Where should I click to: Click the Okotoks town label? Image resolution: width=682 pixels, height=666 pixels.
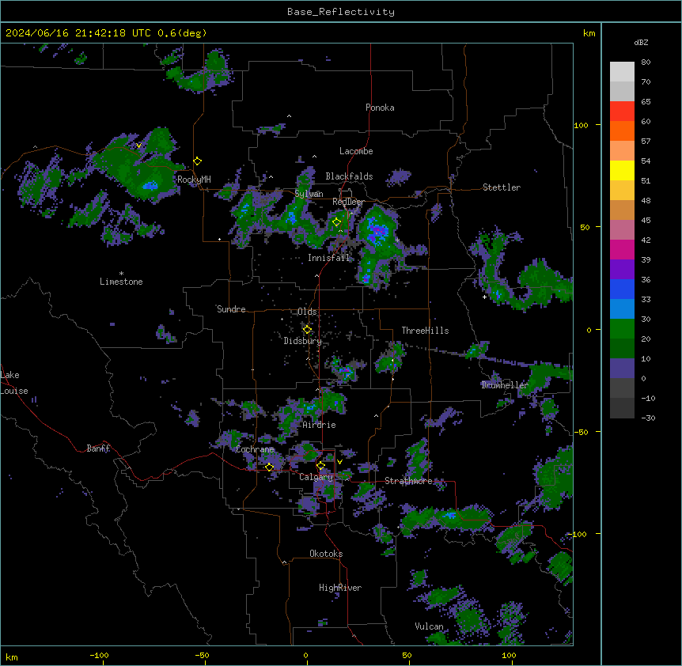(326, 554)
